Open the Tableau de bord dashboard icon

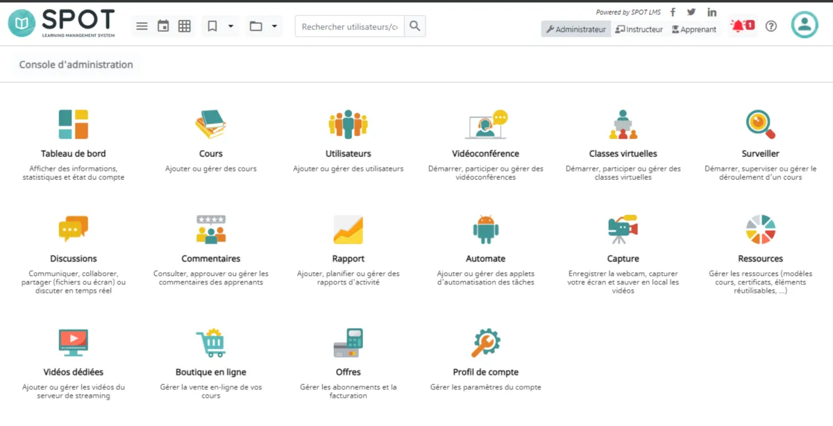click(73, 125)
